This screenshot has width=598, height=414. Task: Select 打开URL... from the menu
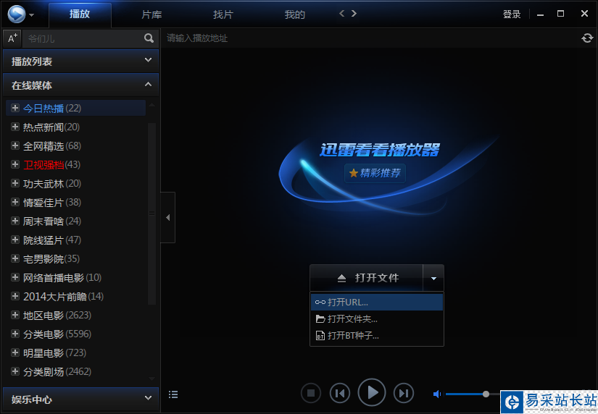[377, 303]
